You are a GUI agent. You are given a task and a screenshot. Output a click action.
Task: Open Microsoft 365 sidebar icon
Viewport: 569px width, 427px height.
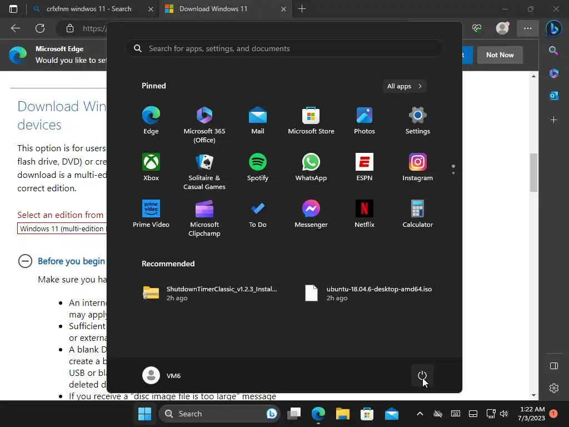pyautogui.click(x=554, y=73)
